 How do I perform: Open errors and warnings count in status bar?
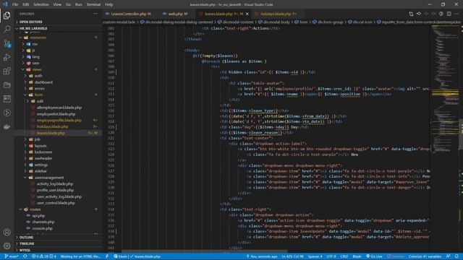click(43, 256)
